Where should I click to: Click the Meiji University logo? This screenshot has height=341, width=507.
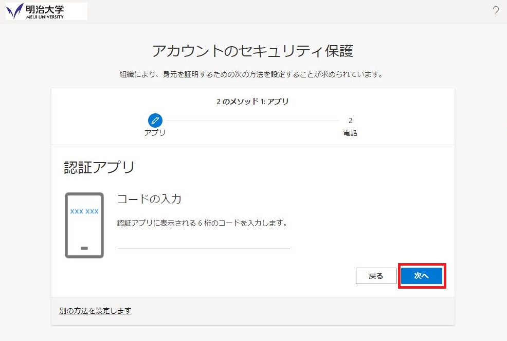tap(46, 11)
